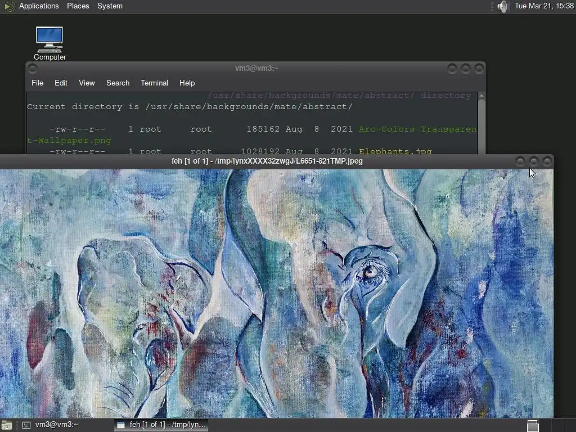The image size is (576, 432).
Task: Click the volume speaker icon
Action: click(502, 7)
